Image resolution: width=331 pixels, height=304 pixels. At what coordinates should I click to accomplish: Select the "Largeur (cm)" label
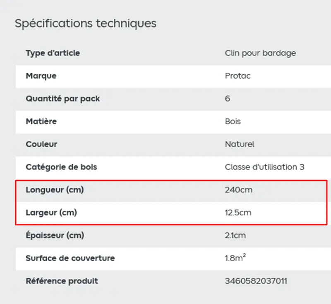click(x=51, y=213)
